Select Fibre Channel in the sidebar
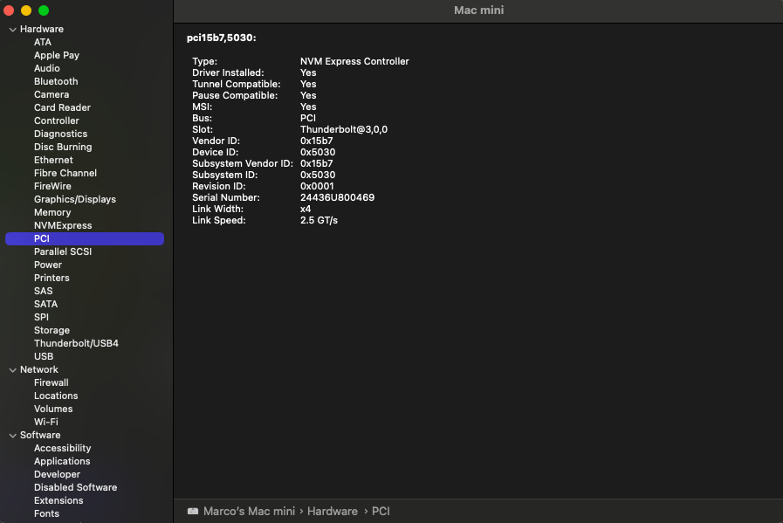Image resolution: width=783 pixels, height=523 pixels. (65, 173)
